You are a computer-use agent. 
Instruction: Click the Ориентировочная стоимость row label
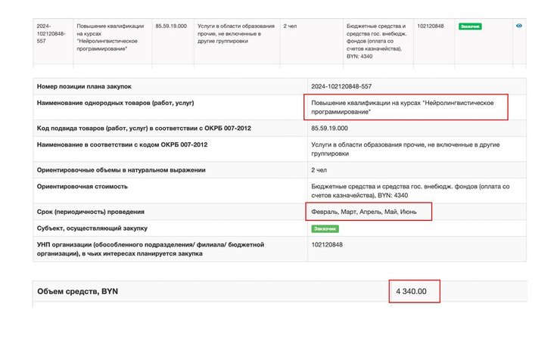click(x=82, y=186)
